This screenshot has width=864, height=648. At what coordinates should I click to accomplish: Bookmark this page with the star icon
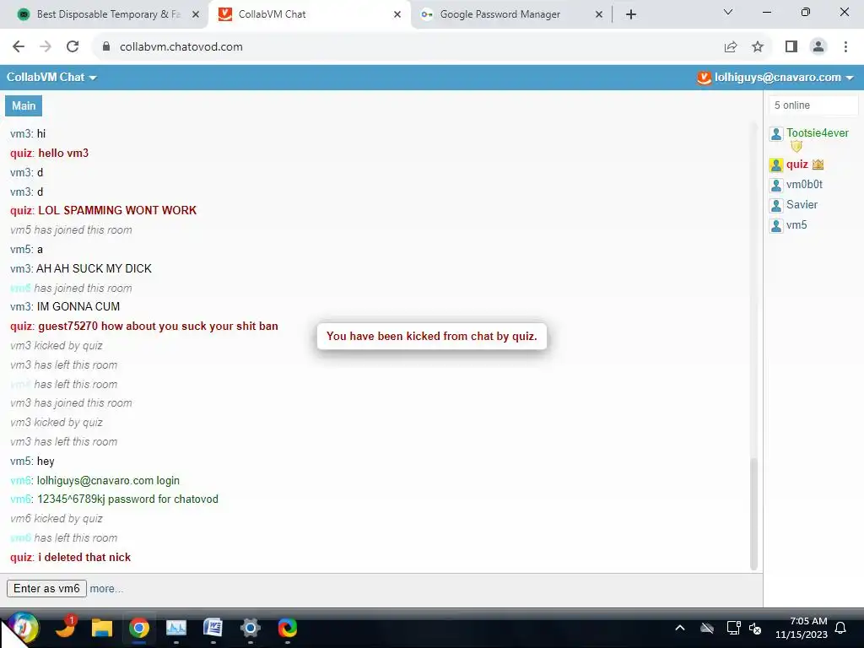(x=758, y=47)
